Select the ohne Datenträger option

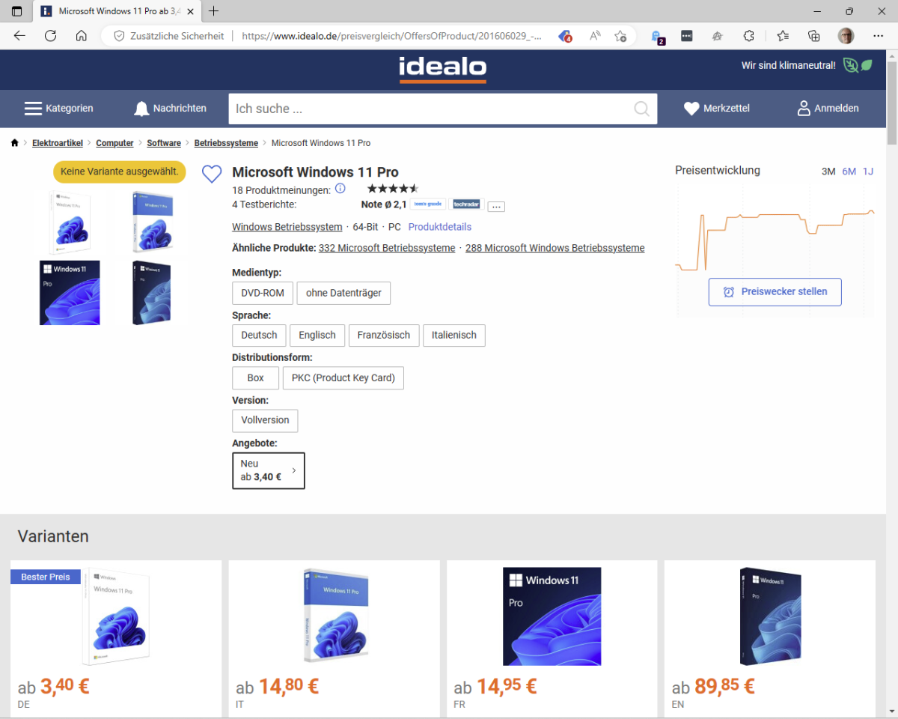[343, 293]
